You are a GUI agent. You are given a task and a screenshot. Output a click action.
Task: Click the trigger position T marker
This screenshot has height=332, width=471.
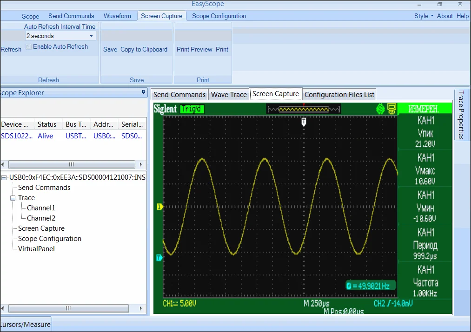[304, 122]
